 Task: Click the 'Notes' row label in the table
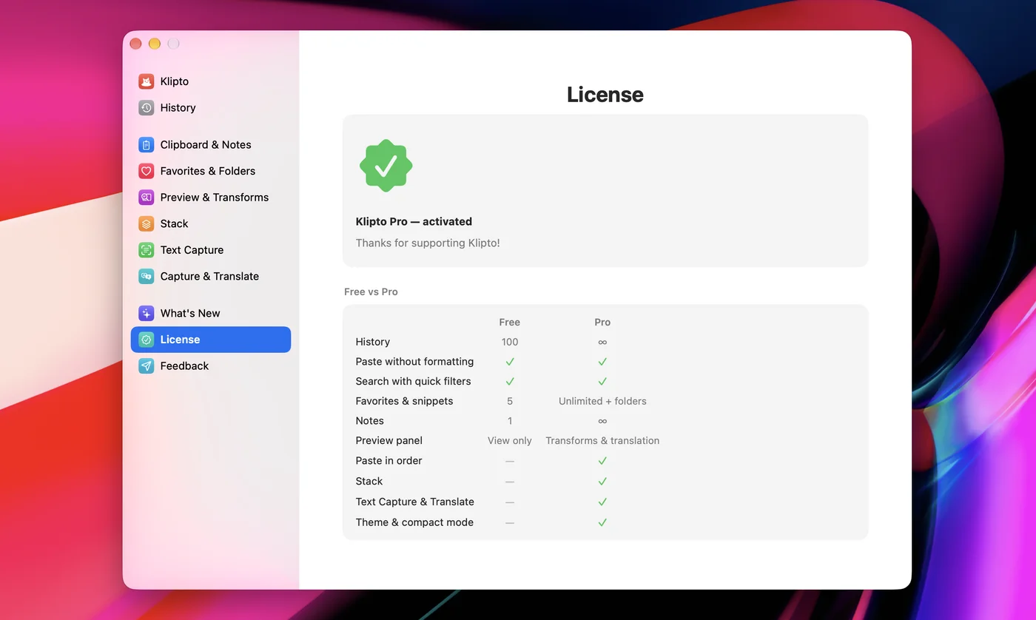tap(369, 421)
